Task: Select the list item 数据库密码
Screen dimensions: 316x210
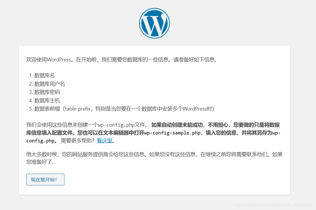Action: [47, 92]
